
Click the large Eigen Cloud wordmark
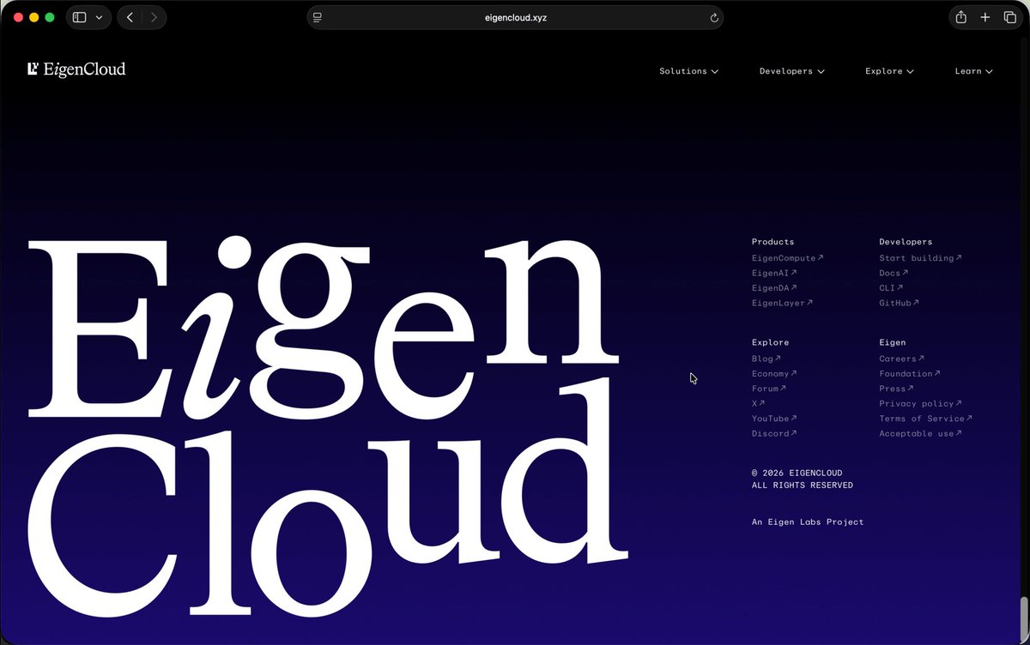point(329,425)
